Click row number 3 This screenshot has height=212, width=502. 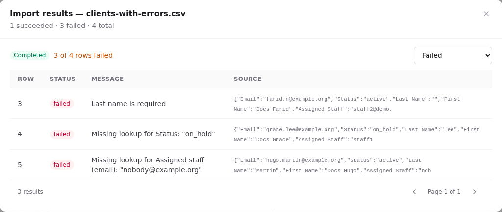[20, 104]
